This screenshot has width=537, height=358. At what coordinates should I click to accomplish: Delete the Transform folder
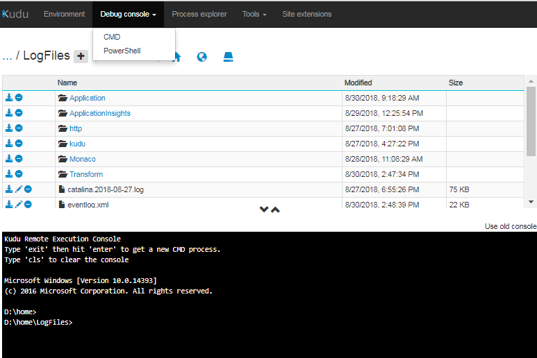coord(19,174)
